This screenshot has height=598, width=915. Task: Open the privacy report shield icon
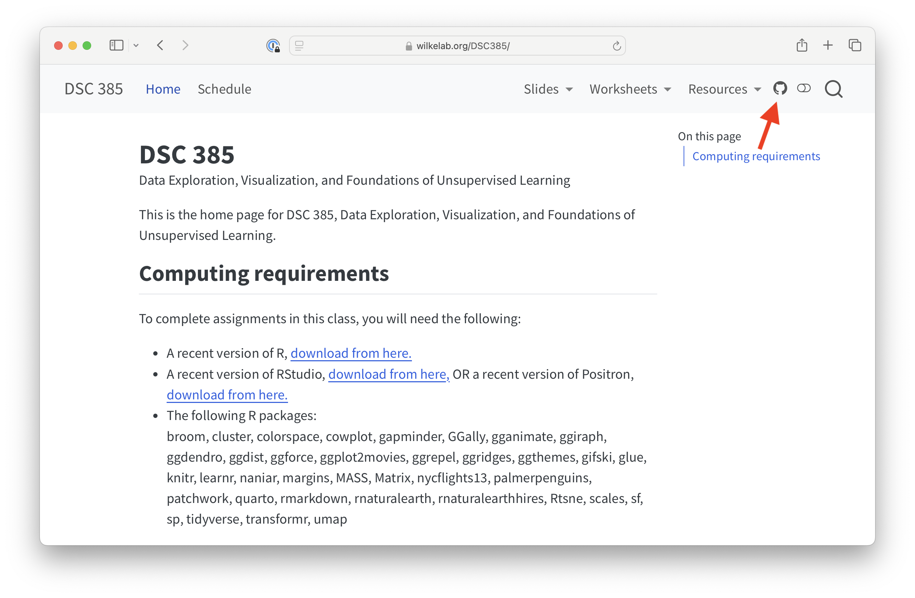tap(273, 46)
